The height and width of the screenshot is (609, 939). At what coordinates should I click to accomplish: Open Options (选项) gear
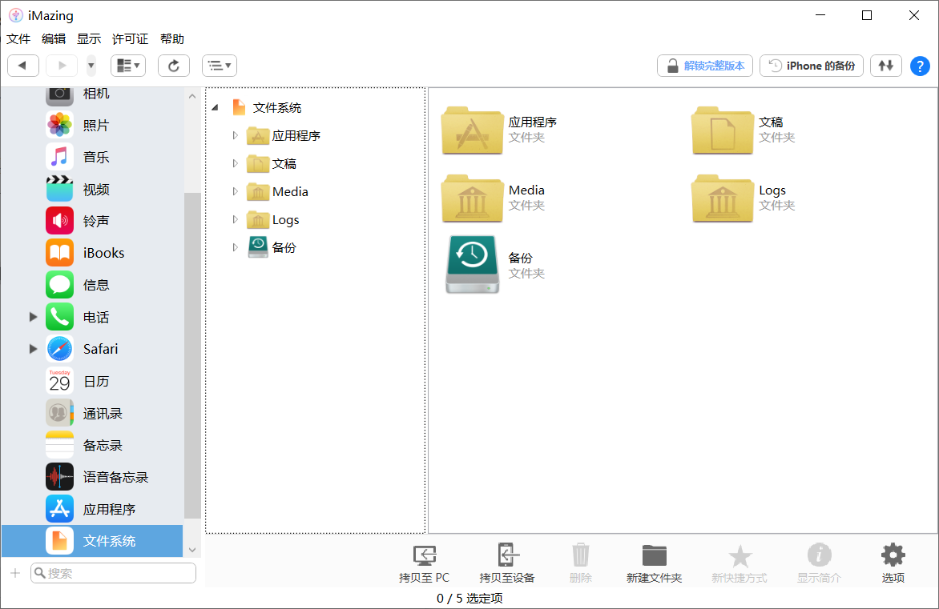893,563
